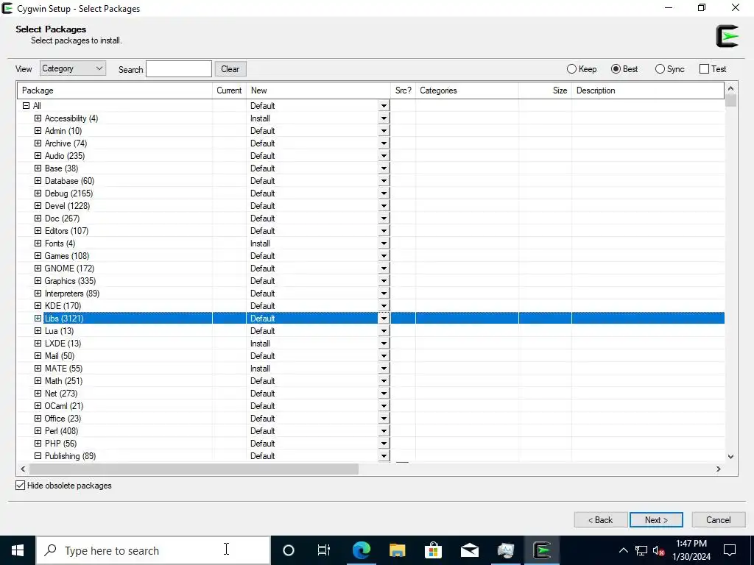Cancel the Cygwin setup
Screen dimensions: 754x565
[x=719, y=520]
